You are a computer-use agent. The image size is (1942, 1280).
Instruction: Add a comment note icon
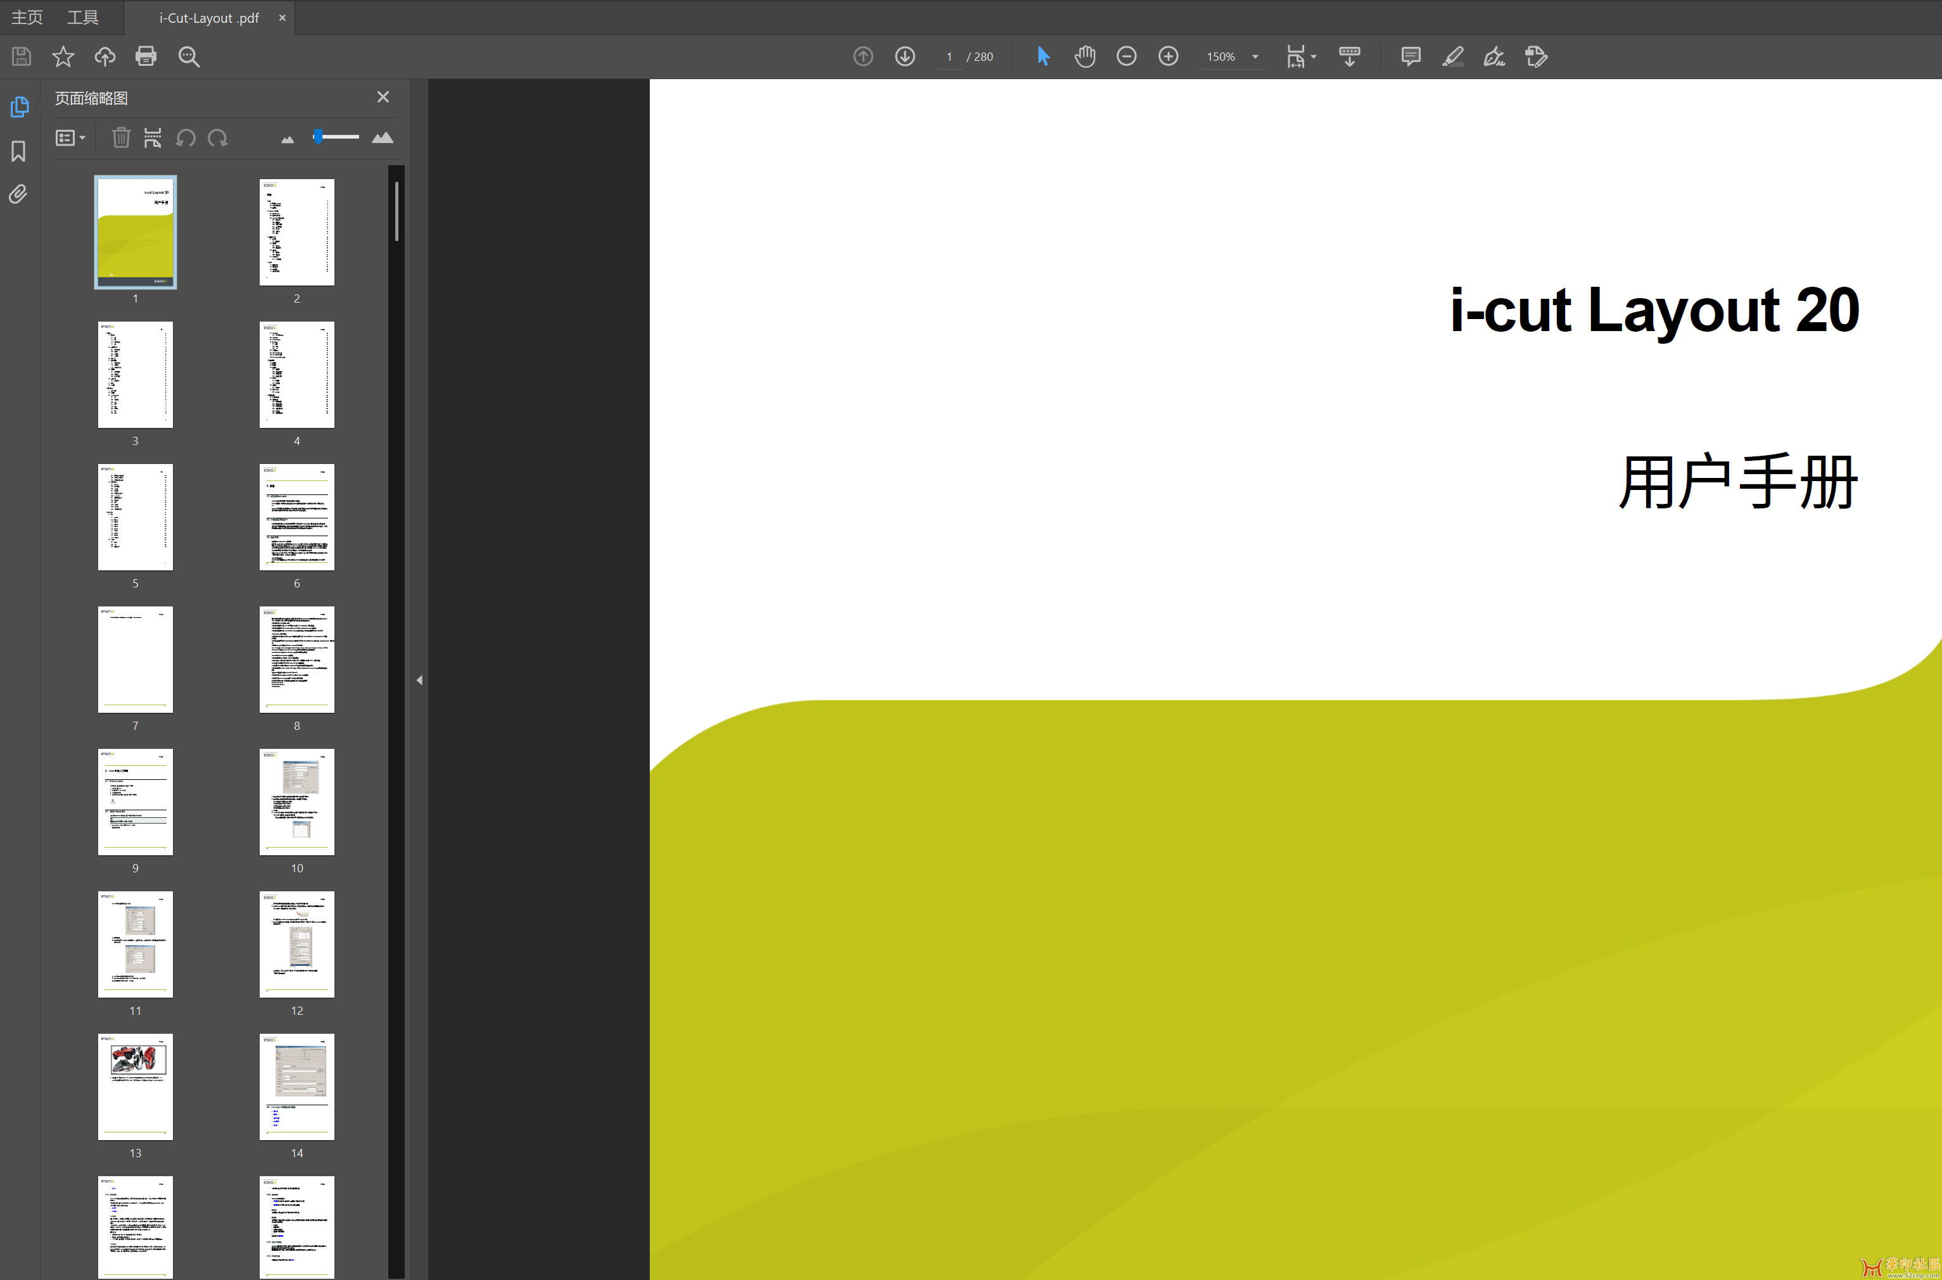(x=1411, y=56)
